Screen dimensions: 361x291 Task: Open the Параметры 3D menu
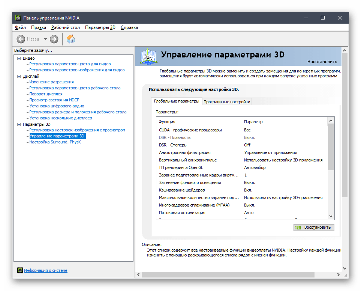click(100, 27)
